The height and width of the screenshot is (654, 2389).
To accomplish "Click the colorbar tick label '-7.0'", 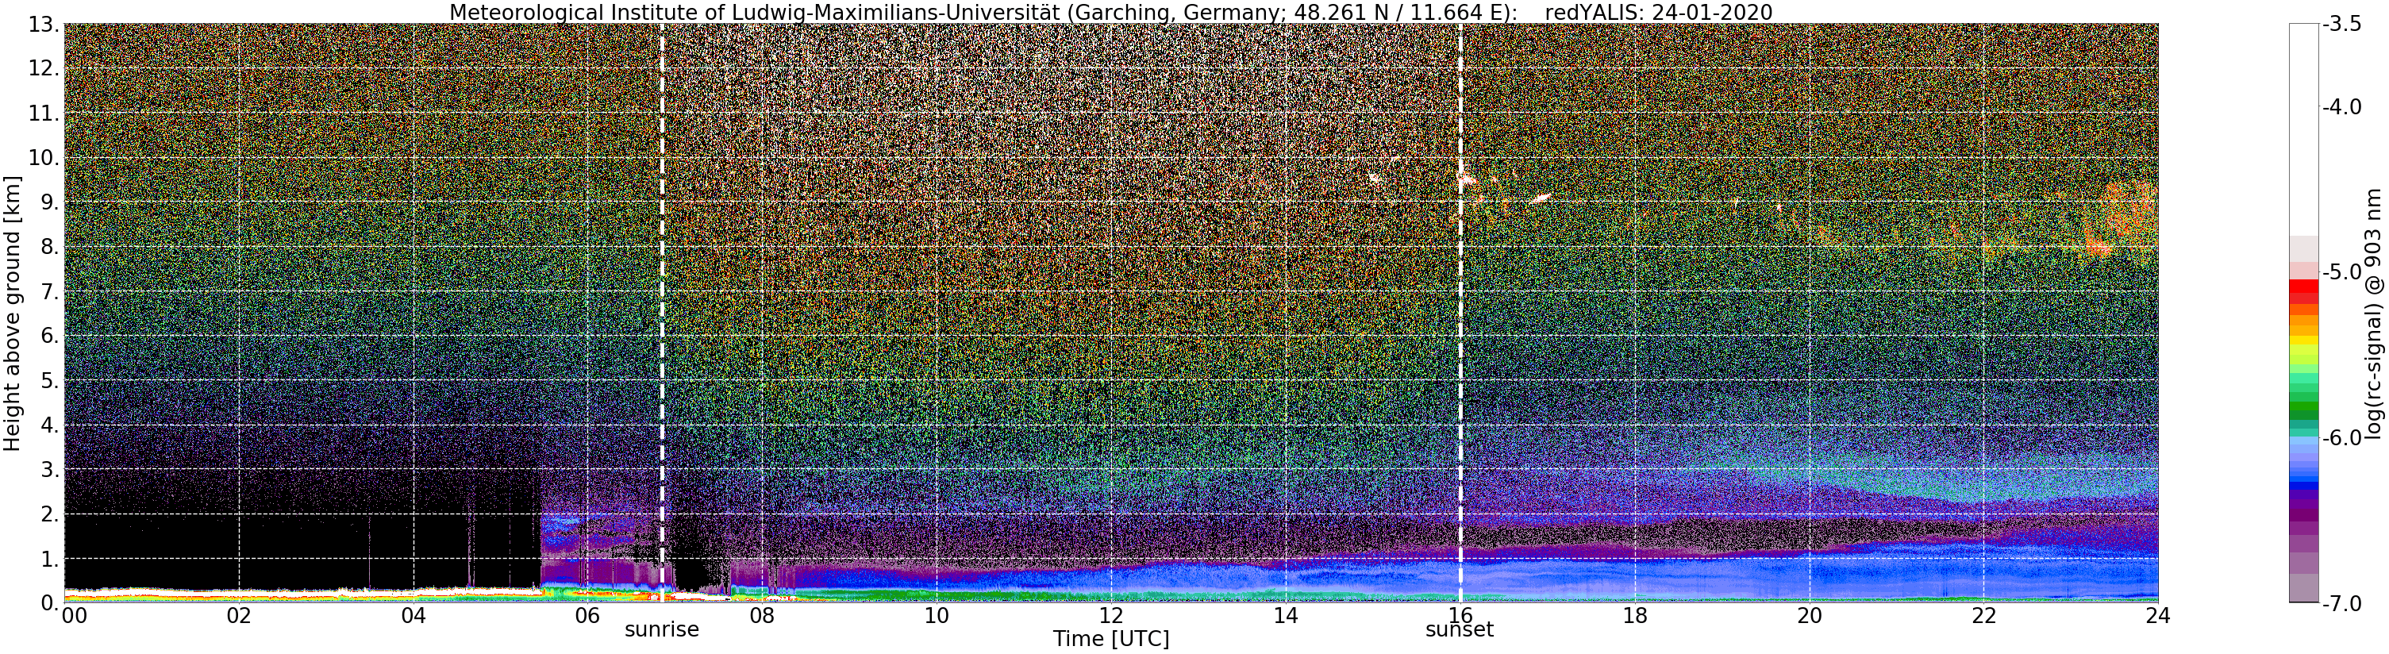I will 2343,604.
